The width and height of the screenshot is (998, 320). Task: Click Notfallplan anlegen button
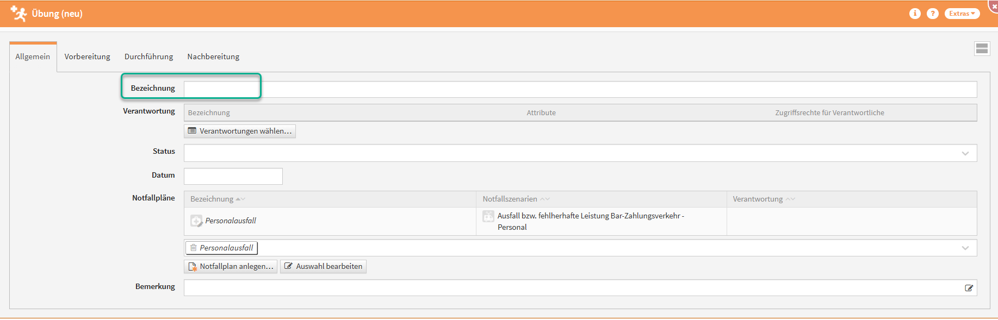pyautogui.click(x=231, y=266)
